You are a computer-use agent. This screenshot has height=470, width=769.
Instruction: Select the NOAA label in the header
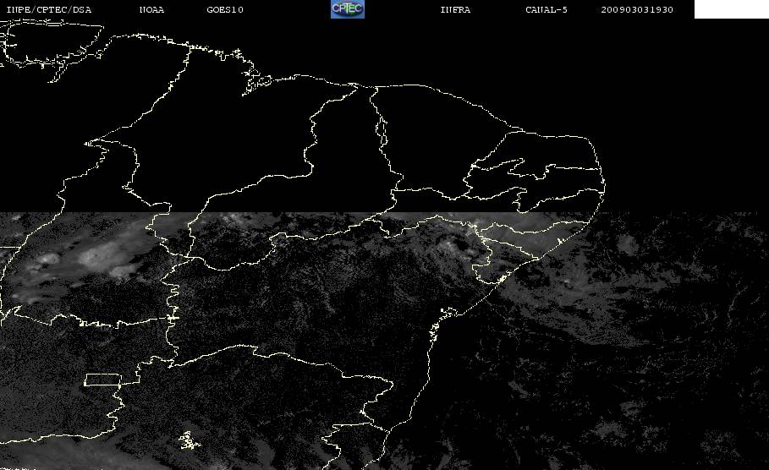(151, 9)
